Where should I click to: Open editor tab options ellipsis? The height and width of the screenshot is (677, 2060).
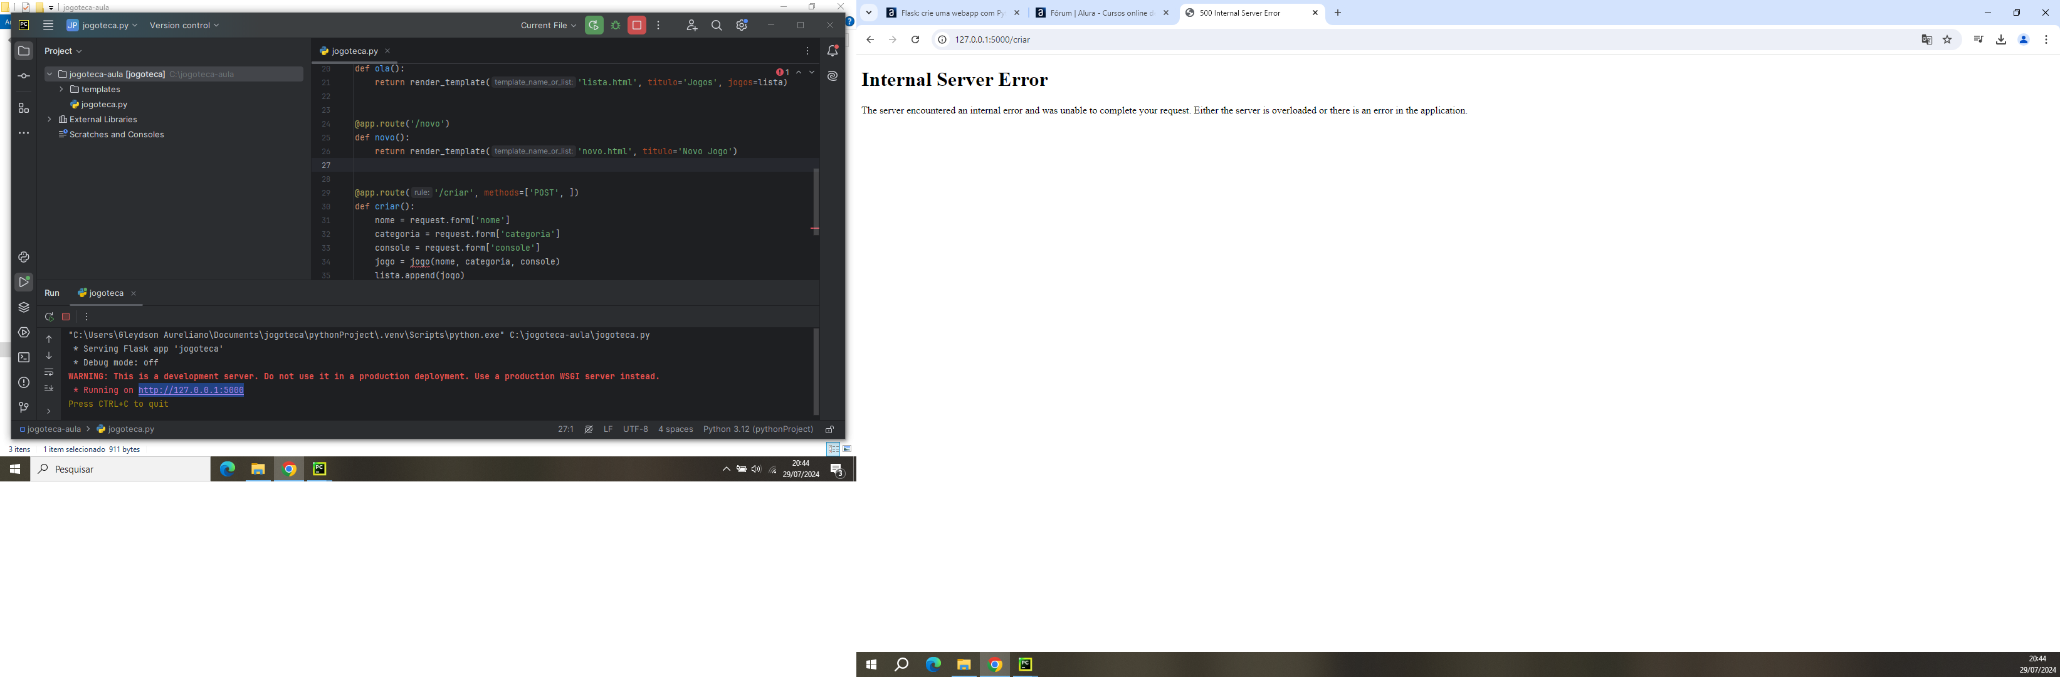(807, 51)
